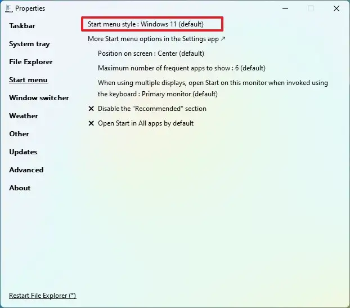Select Start menu in the sidebar
The image size is (350, 308).
pyautogui.click(x=28, y=80)
